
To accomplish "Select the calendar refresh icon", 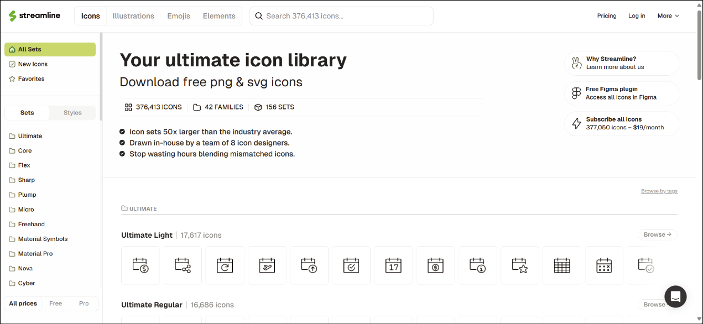I will point(225,265).
